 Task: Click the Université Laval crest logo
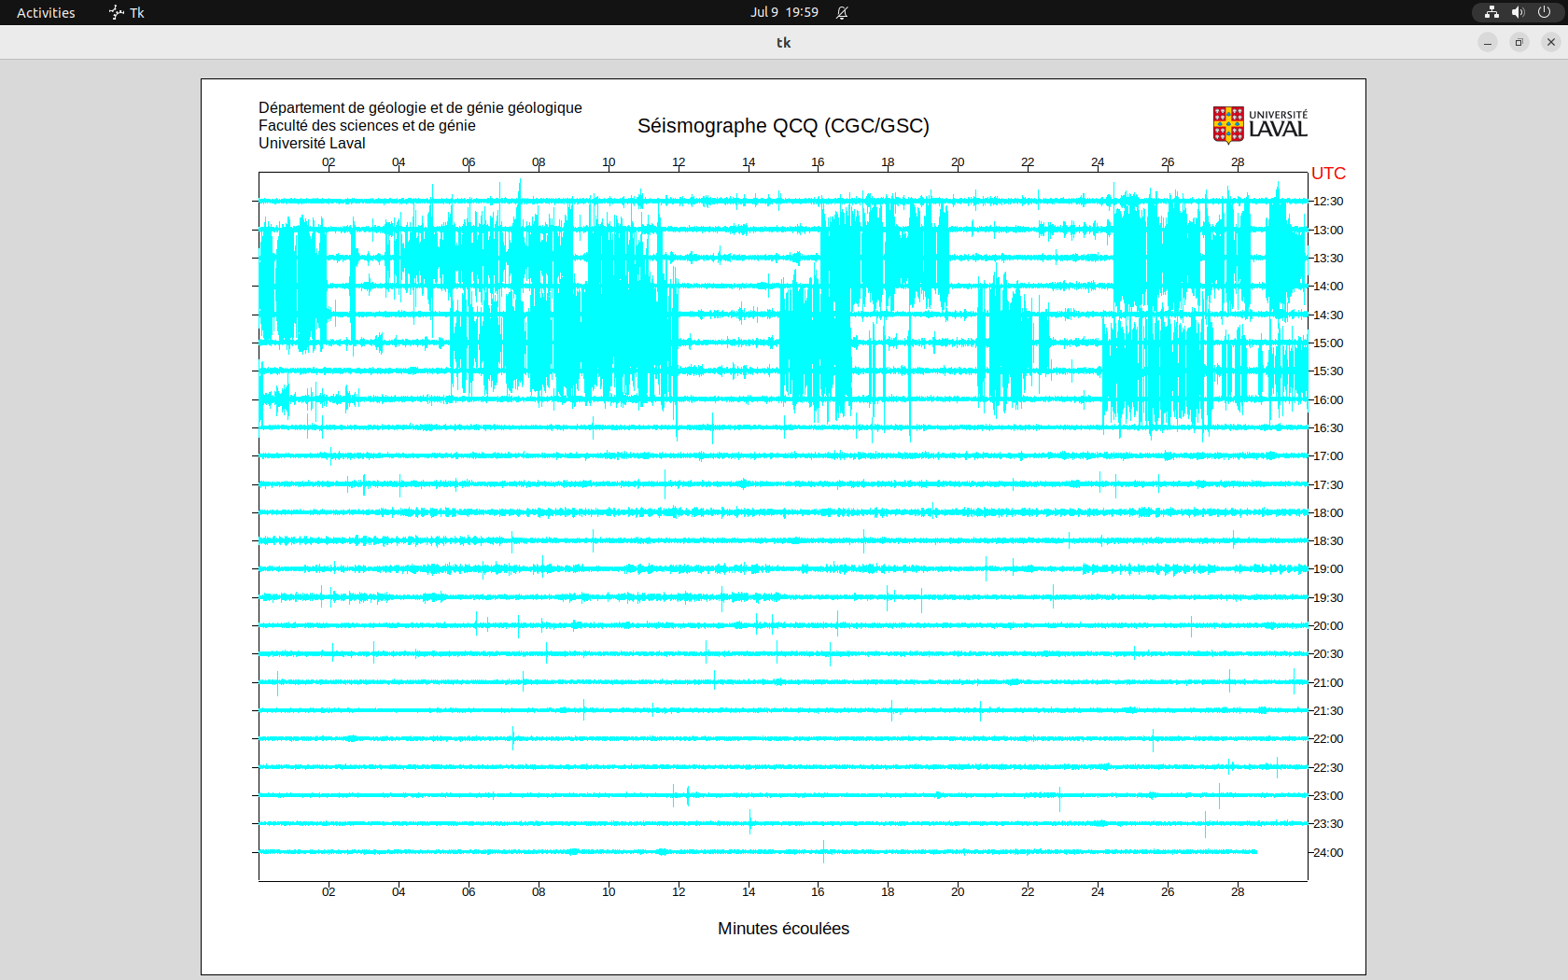click(1228, 124)
